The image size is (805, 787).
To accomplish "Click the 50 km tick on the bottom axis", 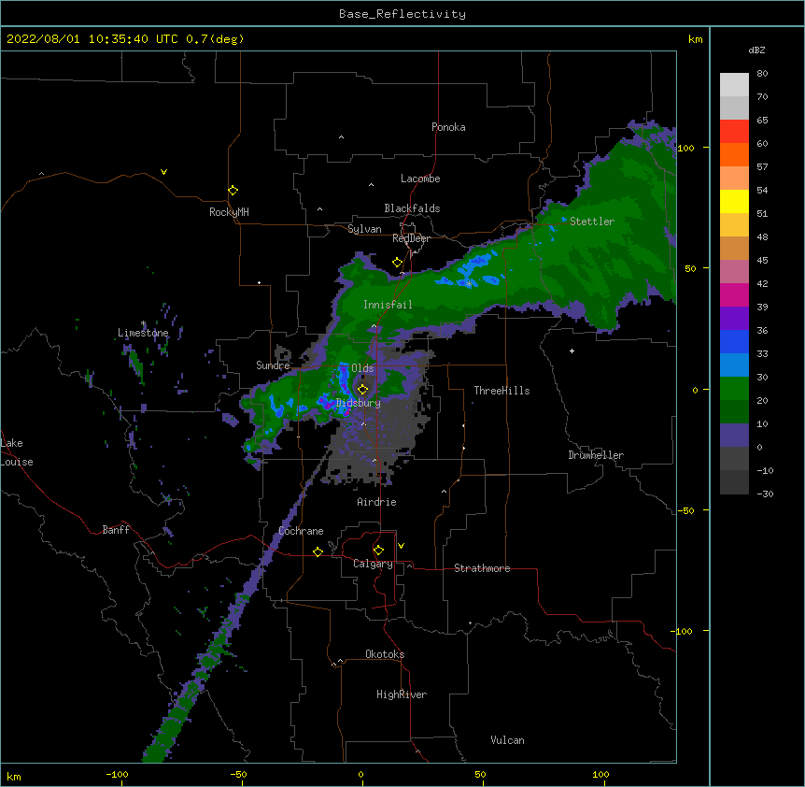I will point(480,774).
